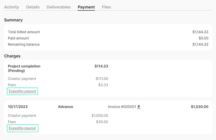Select the Total billed amount label
Viewport: 216px width, 140px height.
click(24, 32)
